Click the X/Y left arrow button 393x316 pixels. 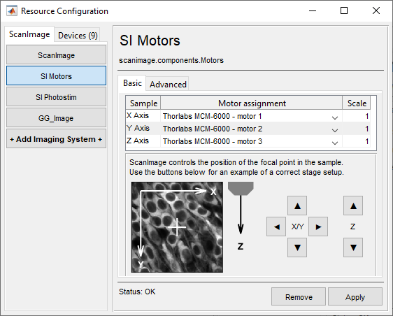[276, 227]
